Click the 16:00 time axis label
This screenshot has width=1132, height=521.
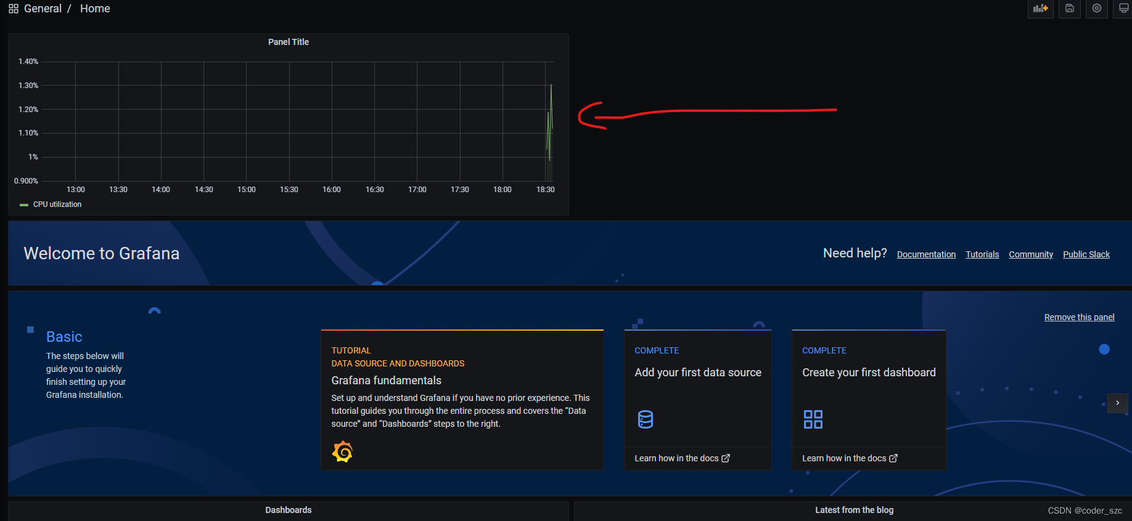(331, 190)
